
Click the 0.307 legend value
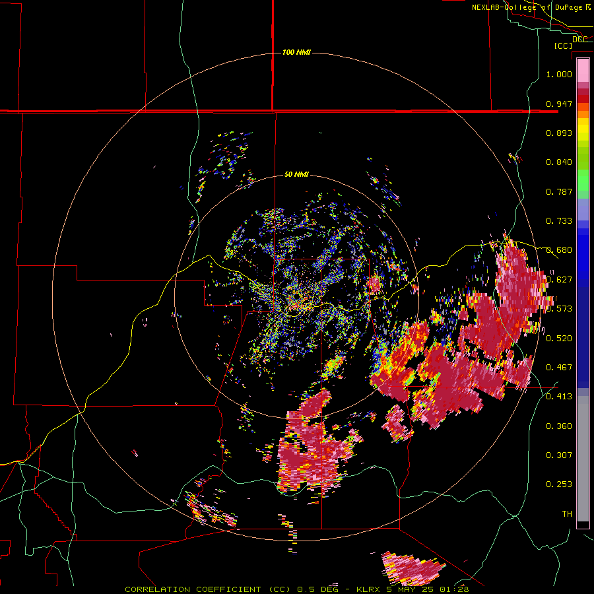tap(559, 455)
